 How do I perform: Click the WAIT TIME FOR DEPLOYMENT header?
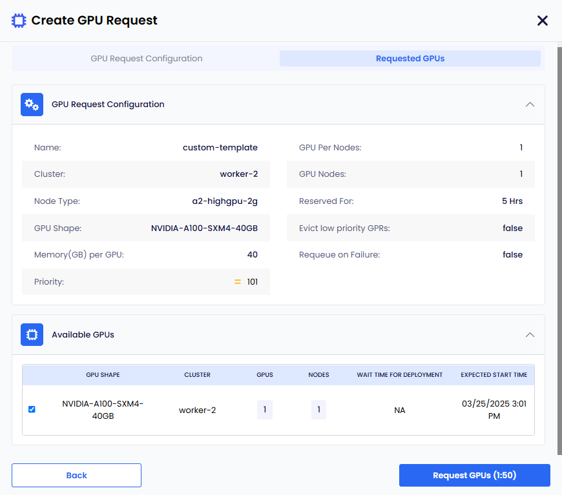click(x=400, y=375)
